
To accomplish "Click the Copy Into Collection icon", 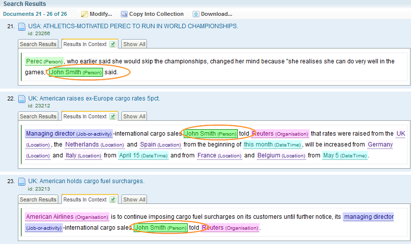I will 124,14.
